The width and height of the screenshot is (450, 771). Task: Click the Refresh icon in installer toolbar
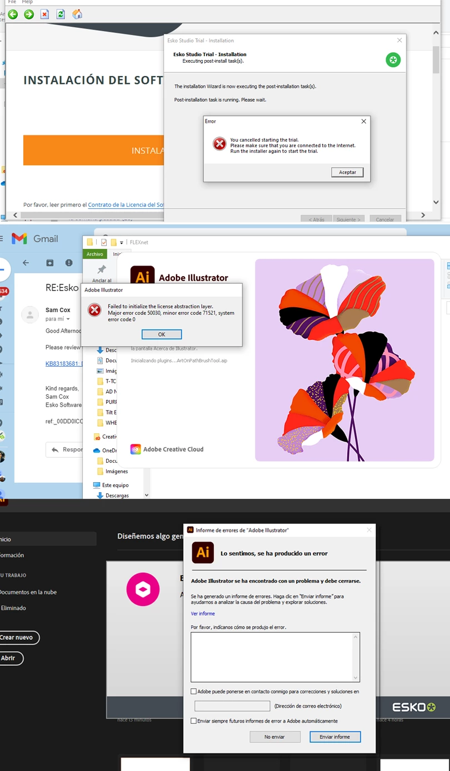[61, 14]
